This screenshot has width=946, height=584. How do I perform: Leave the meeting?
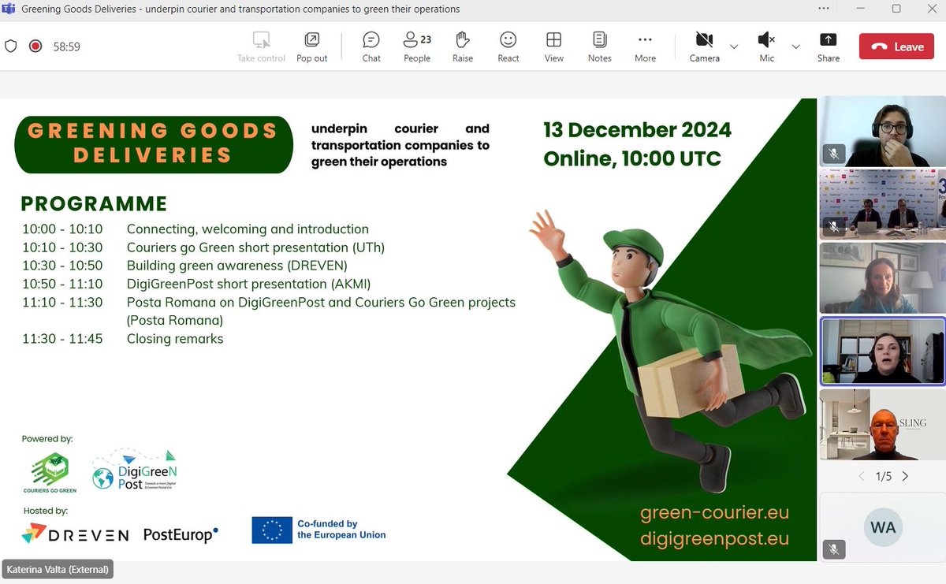pyautogui.click(x=897, y=46)
